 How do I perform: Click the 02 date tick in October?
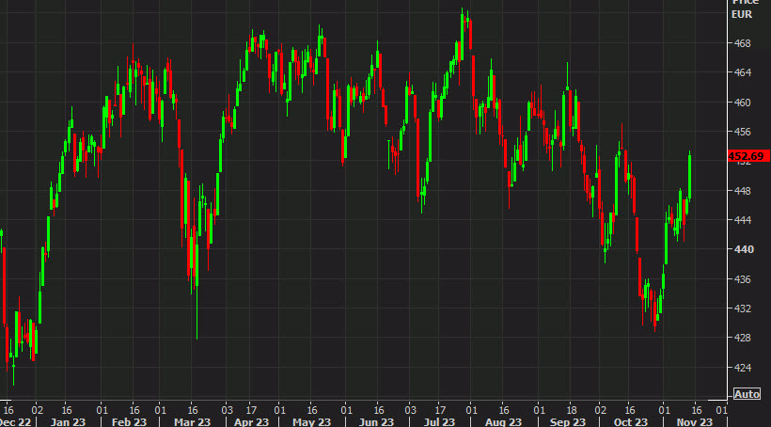(600, 409)
